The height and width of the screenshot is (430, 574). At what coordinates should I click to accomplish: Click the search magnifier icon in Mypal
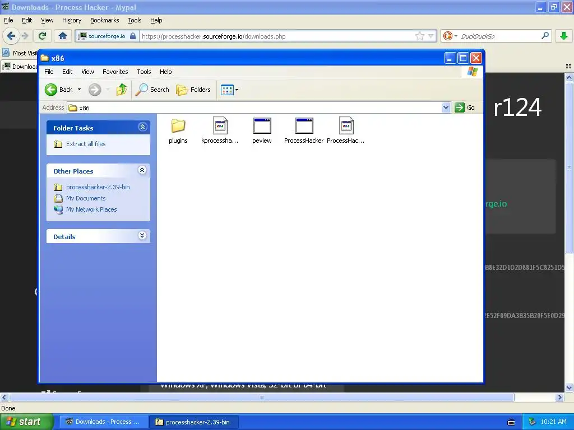545,36
